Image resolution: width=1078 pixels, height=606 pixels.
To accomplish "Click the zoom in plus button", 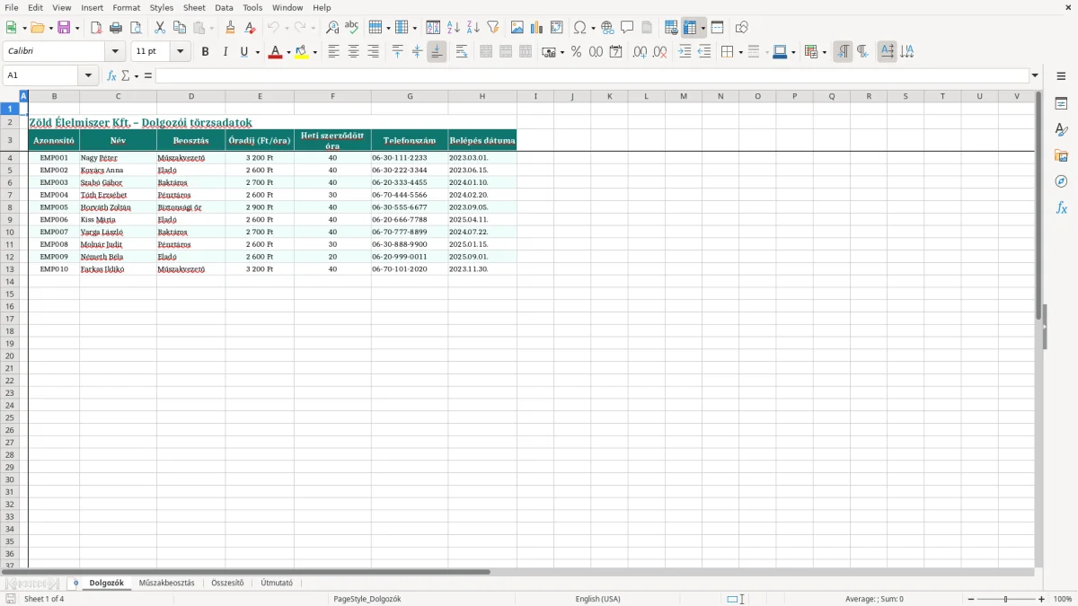I will 1042,599.
